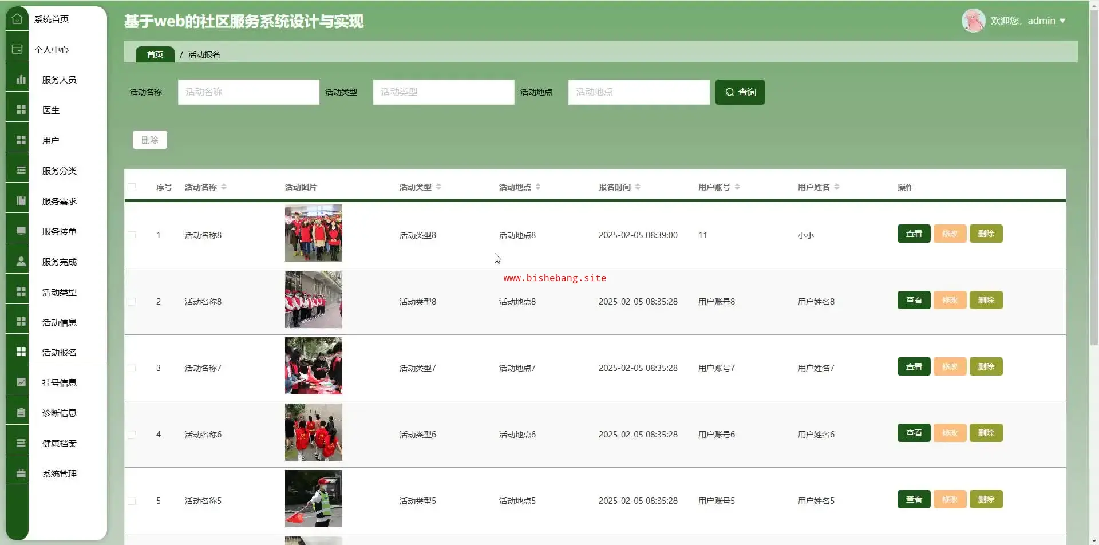Viewport: 1099px width, 545px height.
Task: Click the grid icon beside 医生
Action: point(21,110)
